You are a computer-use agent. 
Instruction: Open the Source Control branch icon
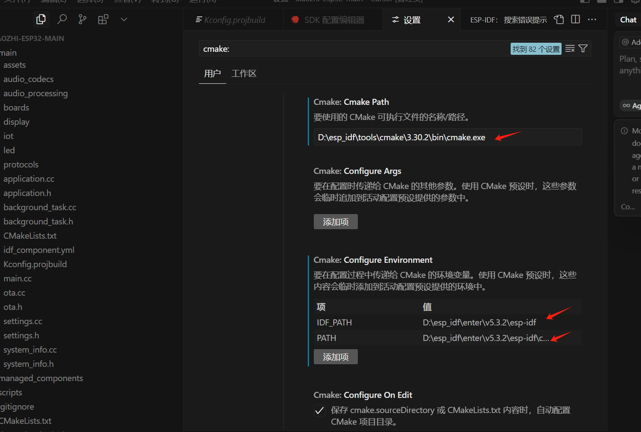pyautogui.click(x=82, y=19)
